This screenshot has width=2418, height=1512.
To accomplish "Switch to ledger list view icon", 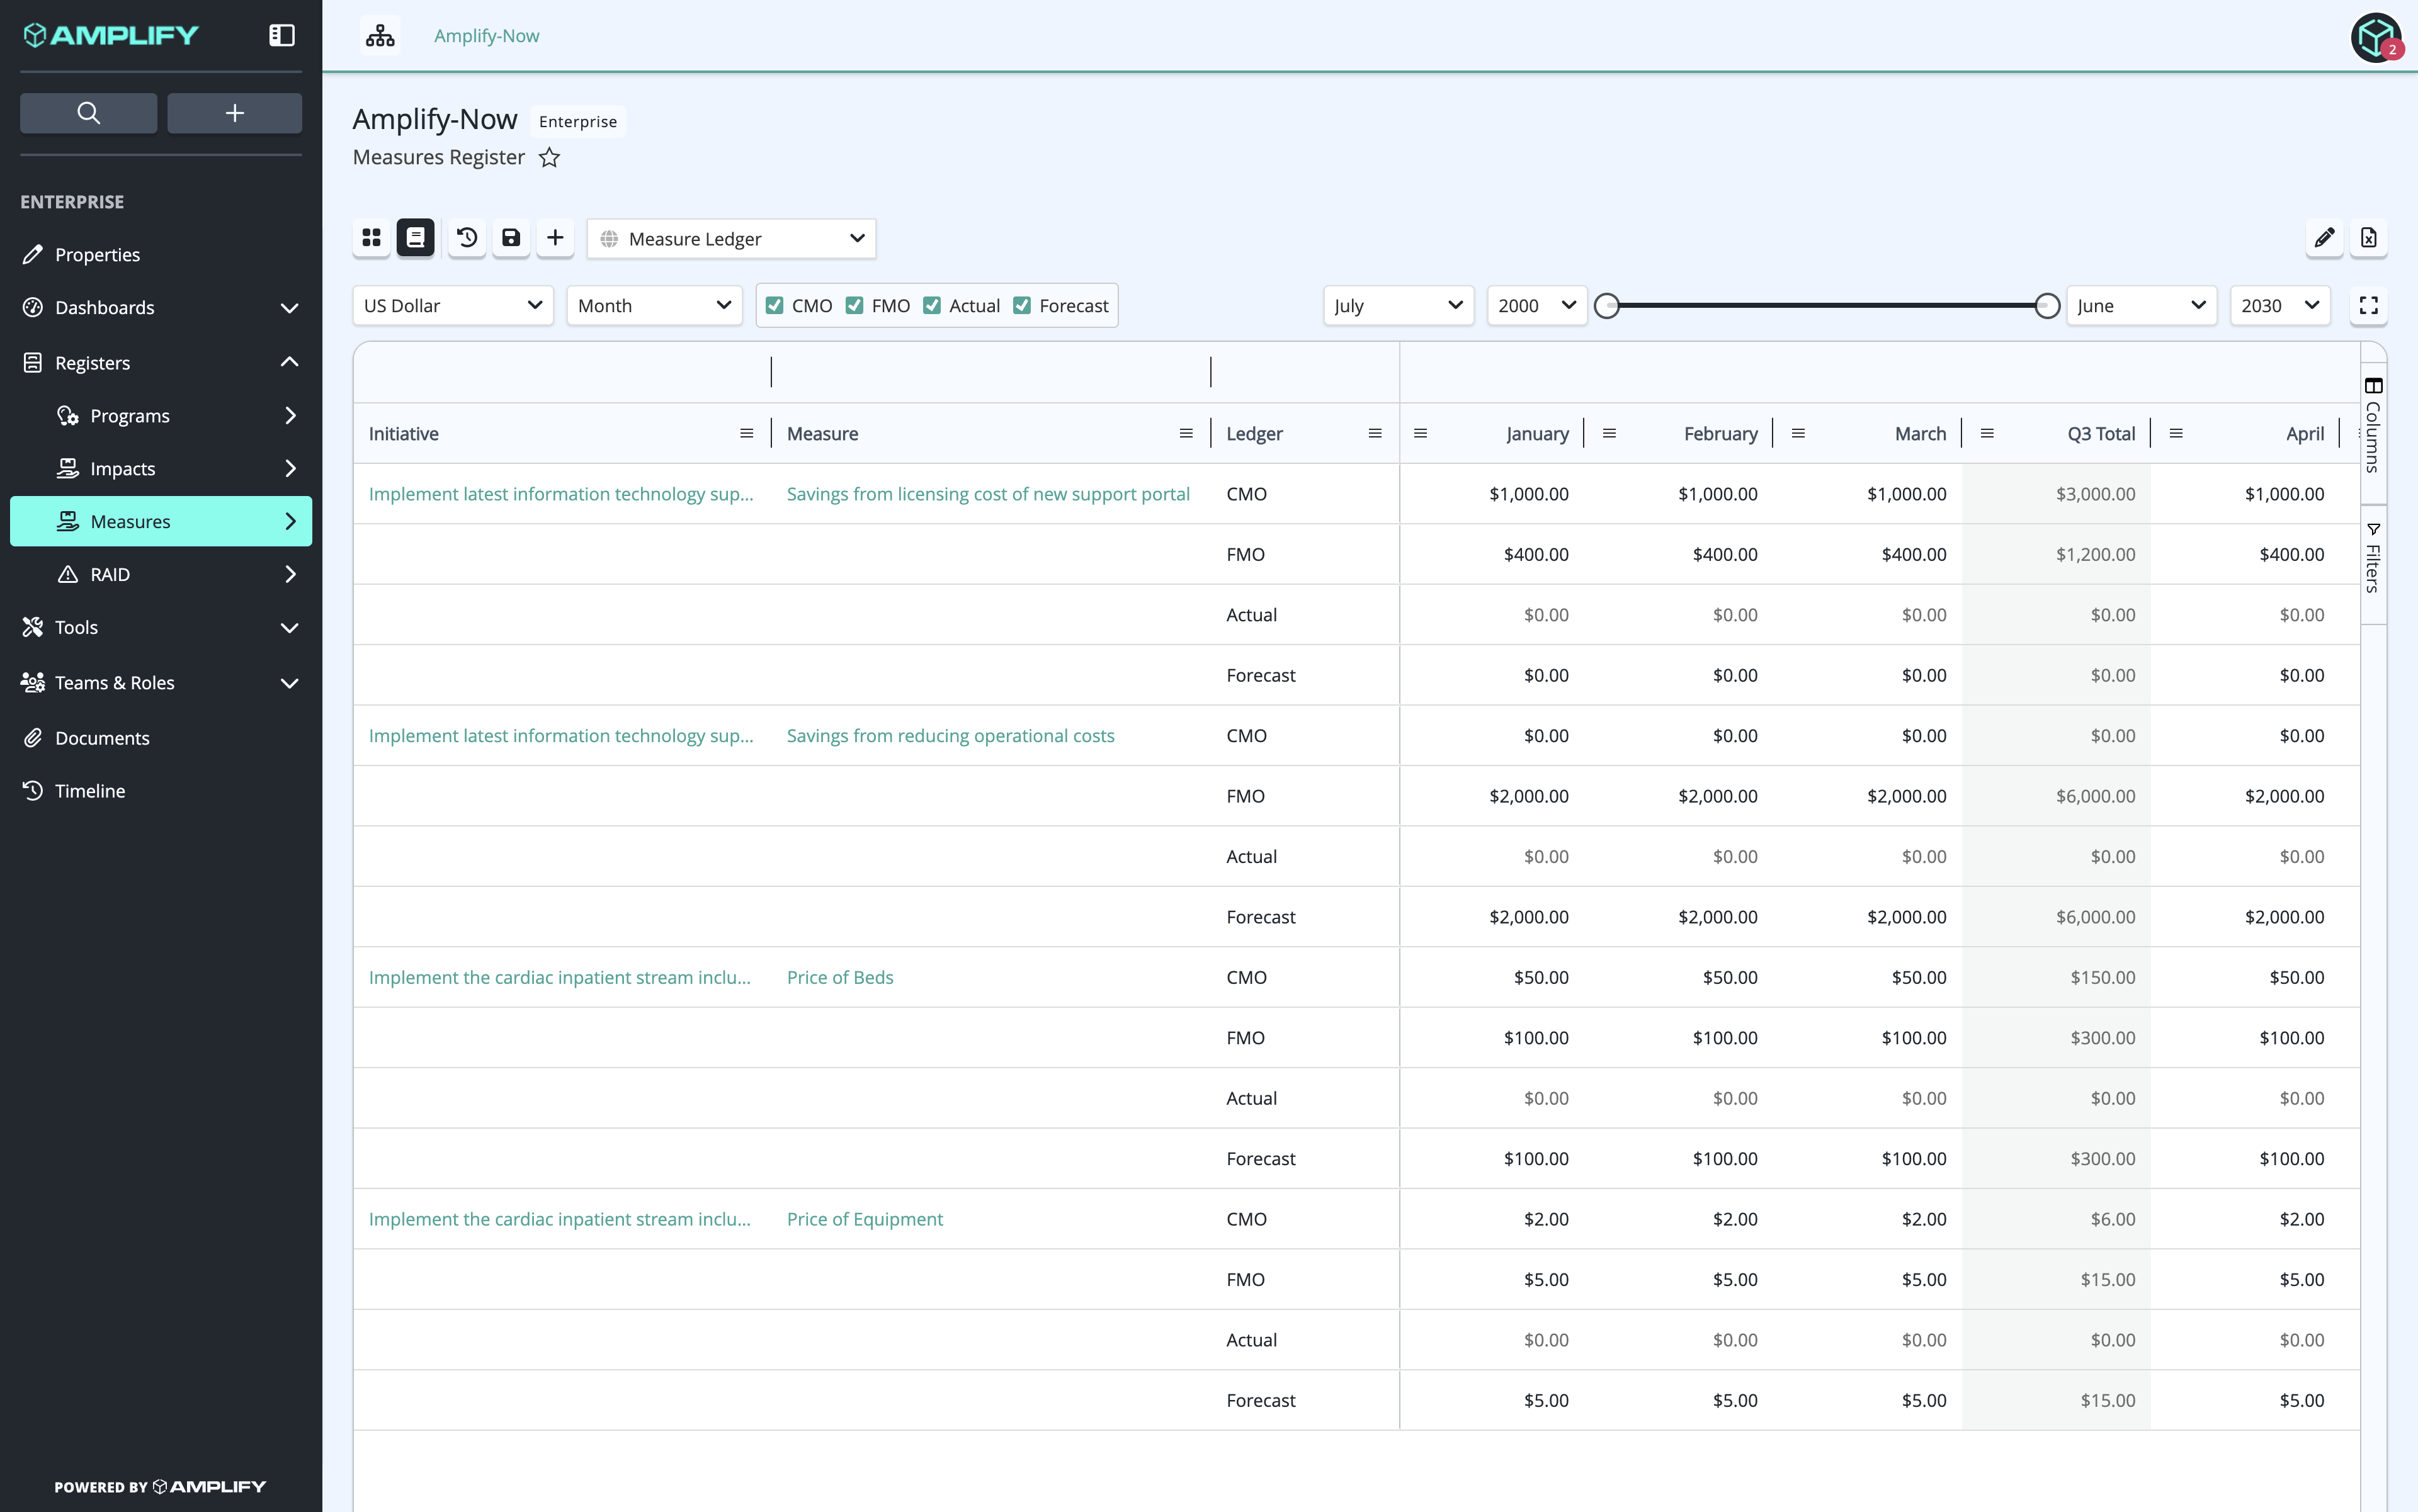I will click(x=415, y=238).
